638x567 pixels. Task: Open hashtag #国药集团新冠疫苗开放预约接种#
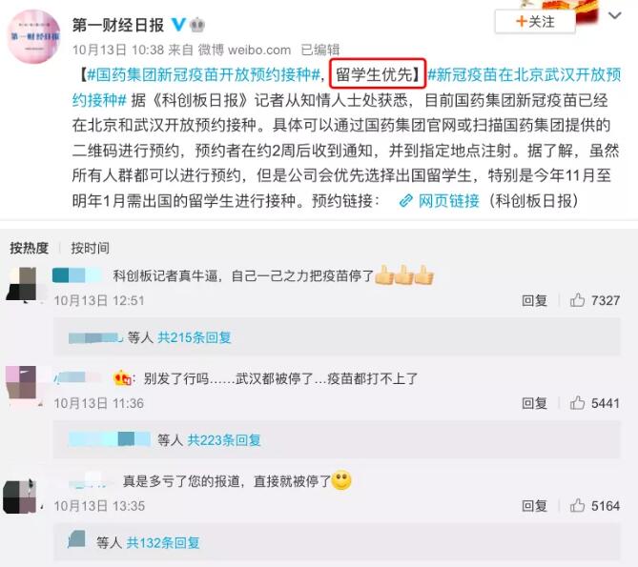pyautogui.click(x=204, y=74)
